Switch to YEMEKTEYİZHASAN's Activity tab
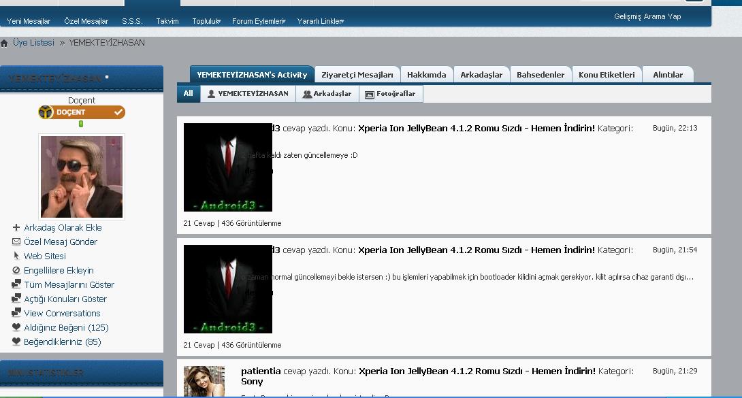This screenshot has height=398, width=742. 253,75
